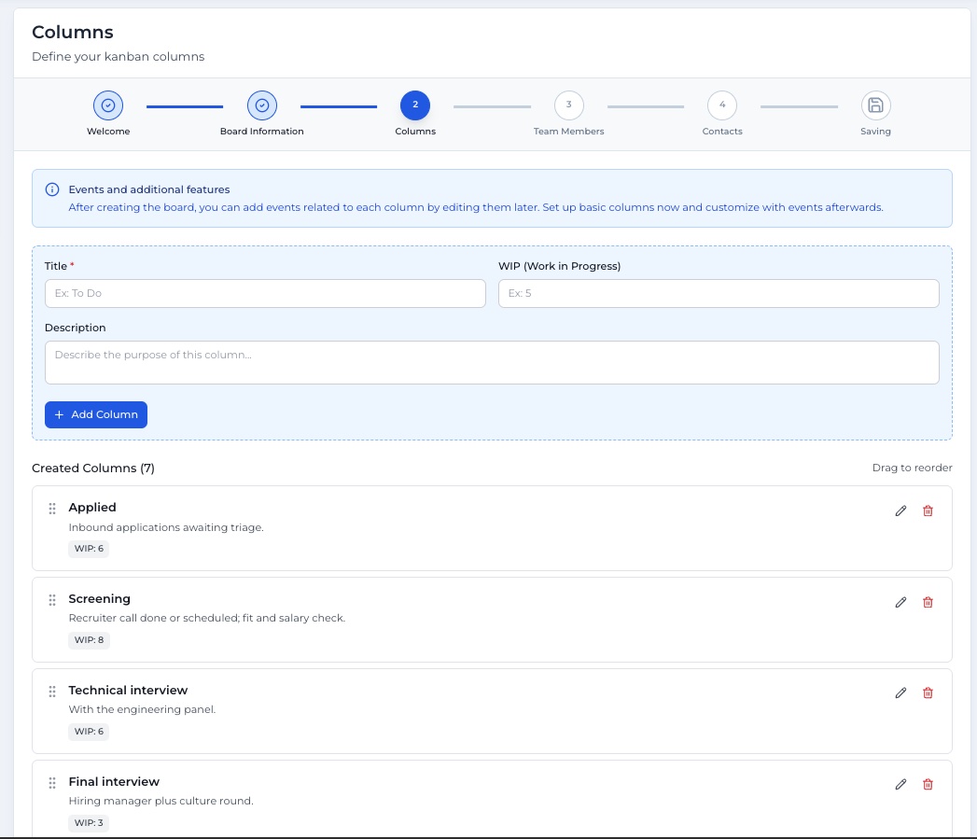Viewport: 977px width, 839px height.
Task: Select the Team Members step label
Action: (x=569, y=132)
